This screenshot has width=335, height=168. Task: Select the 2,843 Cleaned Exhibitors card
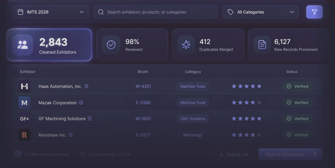49,45
